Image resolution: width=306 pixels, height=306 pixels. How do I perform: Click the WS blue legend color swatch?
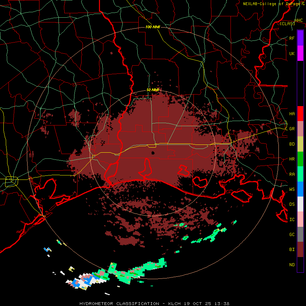click(300, 189)
